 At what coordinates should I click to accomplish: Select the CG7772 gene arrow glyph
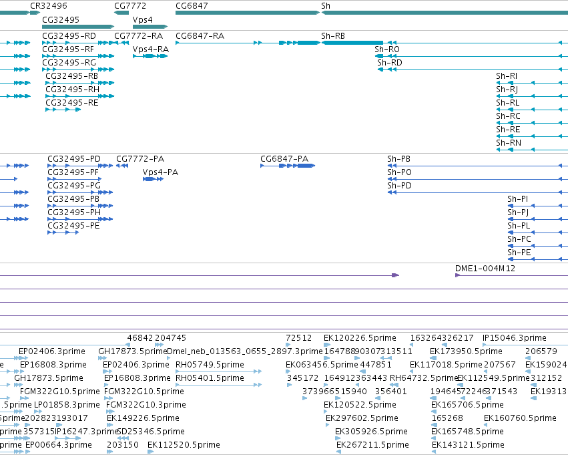(x=121, y=13)
